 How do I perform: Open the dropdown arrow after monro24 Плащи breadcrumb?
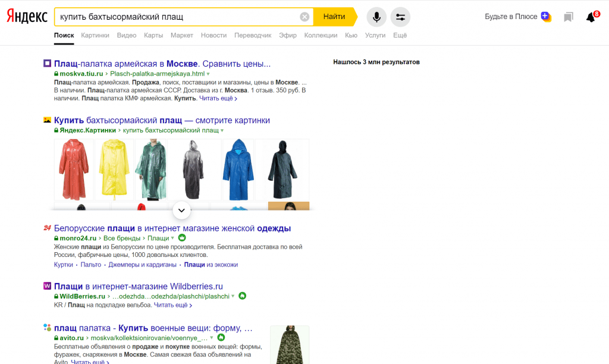172,238
